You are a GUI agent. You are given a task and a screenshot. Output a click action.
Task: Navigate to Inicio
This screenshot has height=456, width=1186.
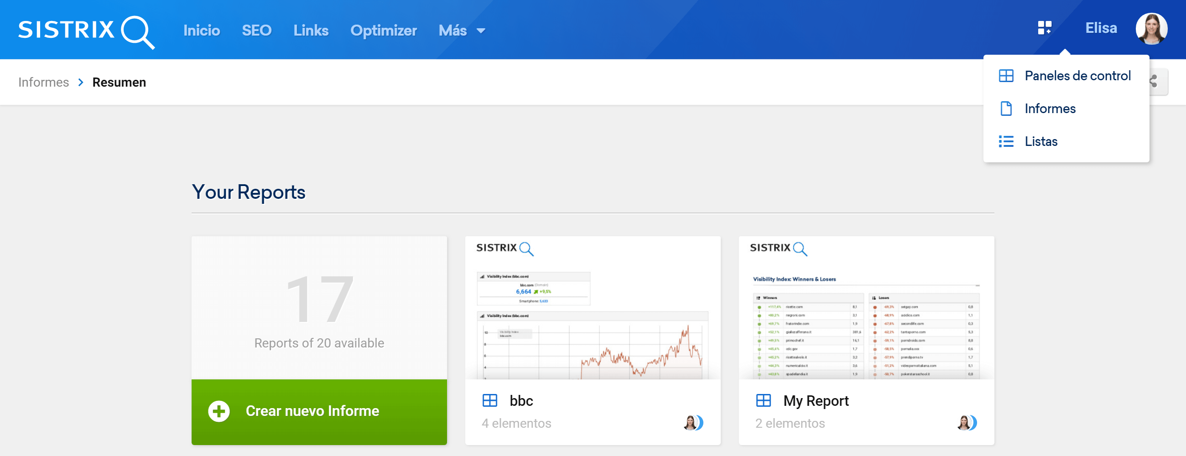tap(202, 31)
